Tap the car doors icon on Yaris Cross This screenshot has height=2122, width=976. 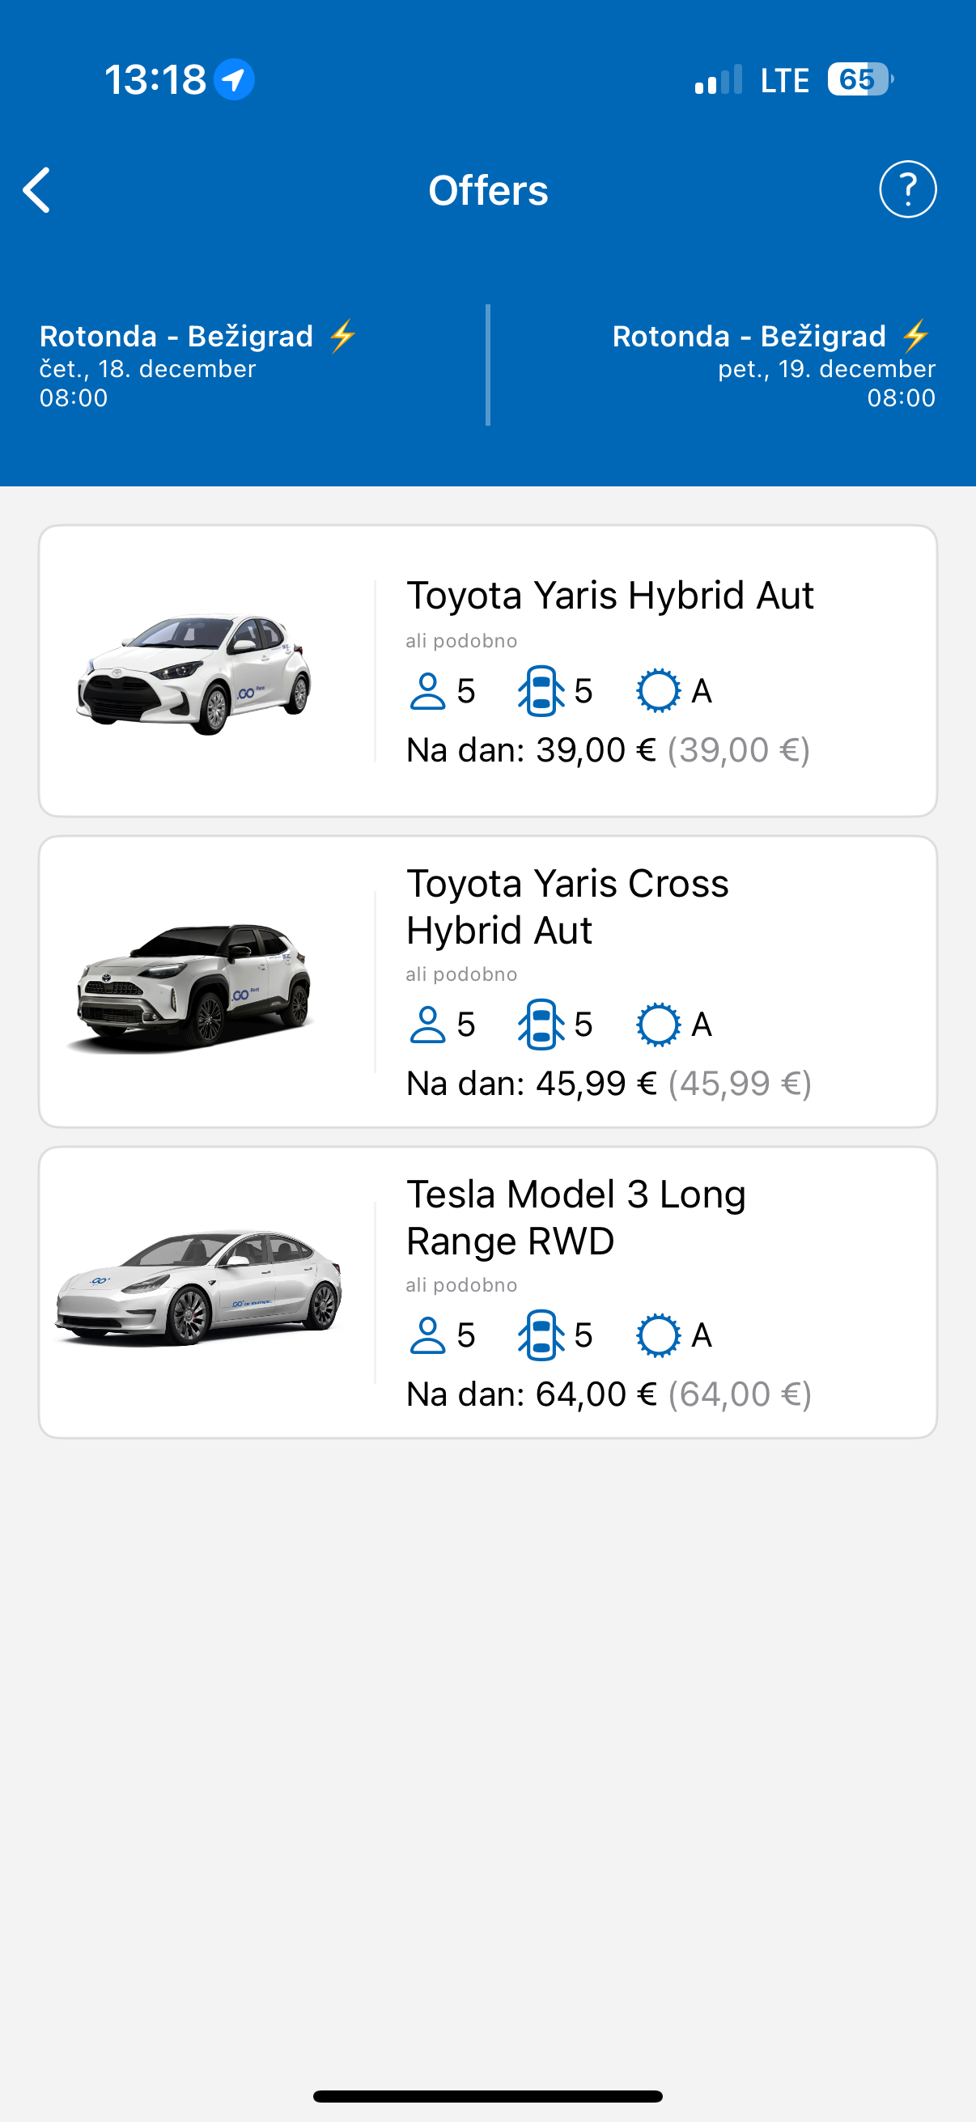point(541,1024)
